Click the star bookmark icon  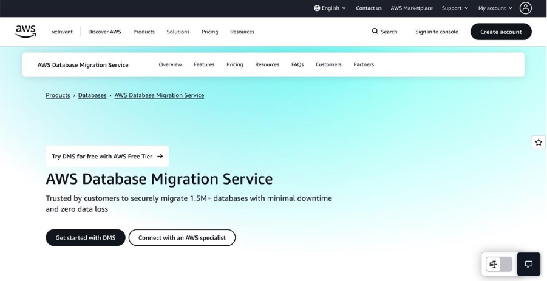(539, 142)
